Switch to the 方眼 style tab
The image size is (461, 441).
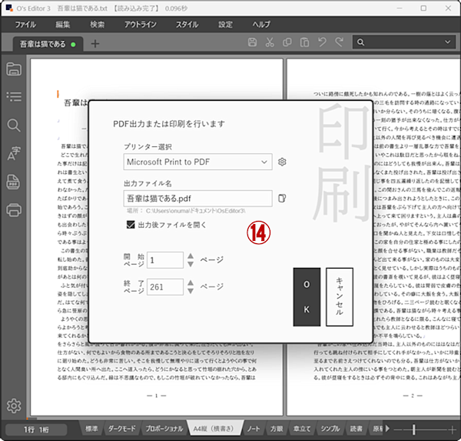pyautogui.click(x=277, y=429)
